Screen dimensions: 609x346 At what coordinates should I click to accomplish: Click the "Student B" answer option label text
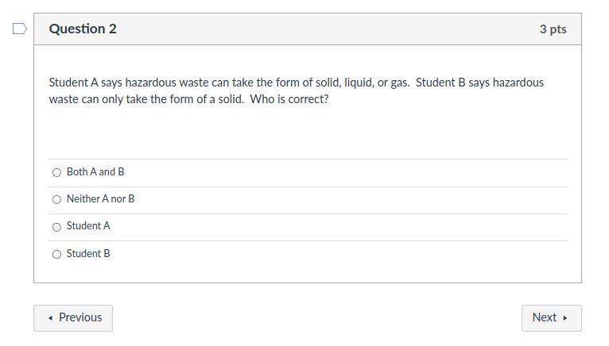(x=88, y=253)
